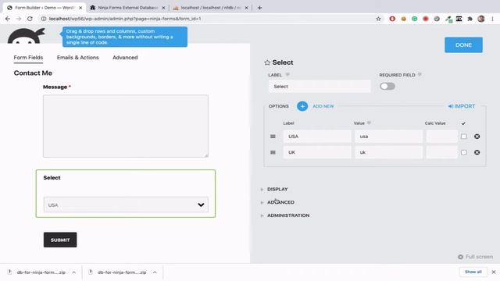Screen dimensions: 500x281
Task: Click the blue drag & drop tooltip banner
Action: point(125,37)
